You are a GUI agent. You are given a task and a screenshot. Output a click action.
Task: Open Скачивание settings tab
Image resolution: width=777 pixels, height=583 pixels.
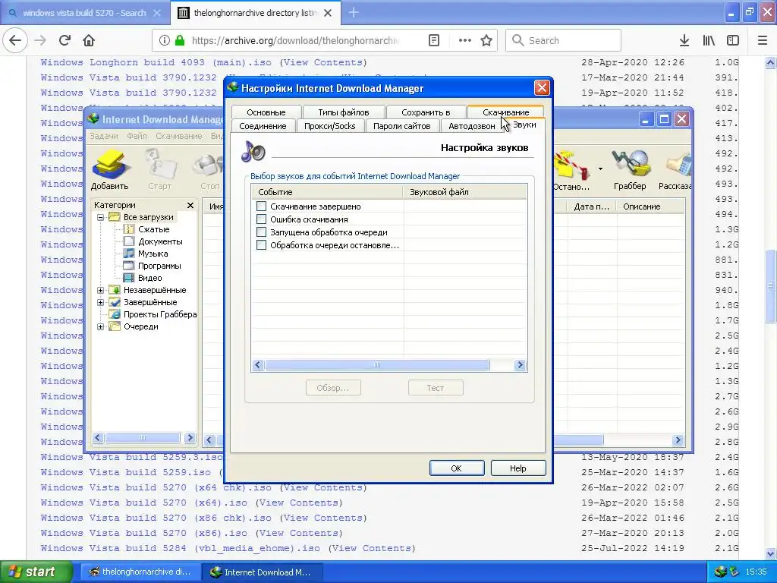(505, 112)
